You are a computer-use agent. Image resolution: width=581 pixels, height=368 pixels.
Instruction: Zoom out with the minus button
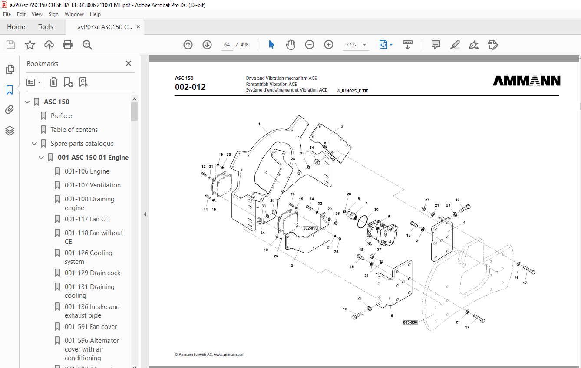coord(310,45)
